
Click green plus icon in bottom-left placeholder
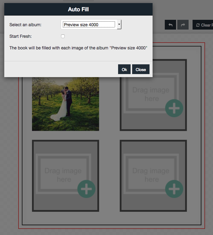(86, 189)
